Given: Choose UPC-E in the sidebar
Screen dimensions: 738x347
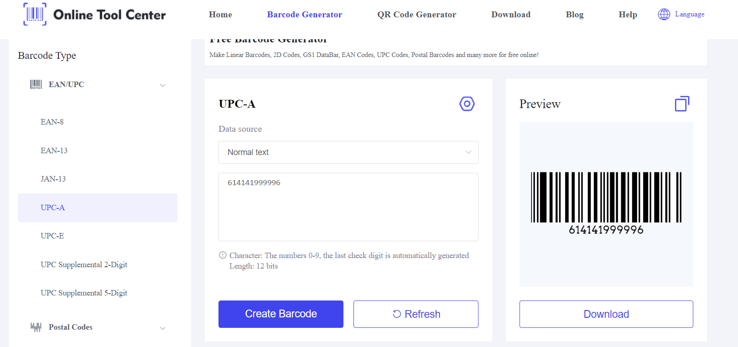Looking at the screenshot, I should (x=52, y=236).
